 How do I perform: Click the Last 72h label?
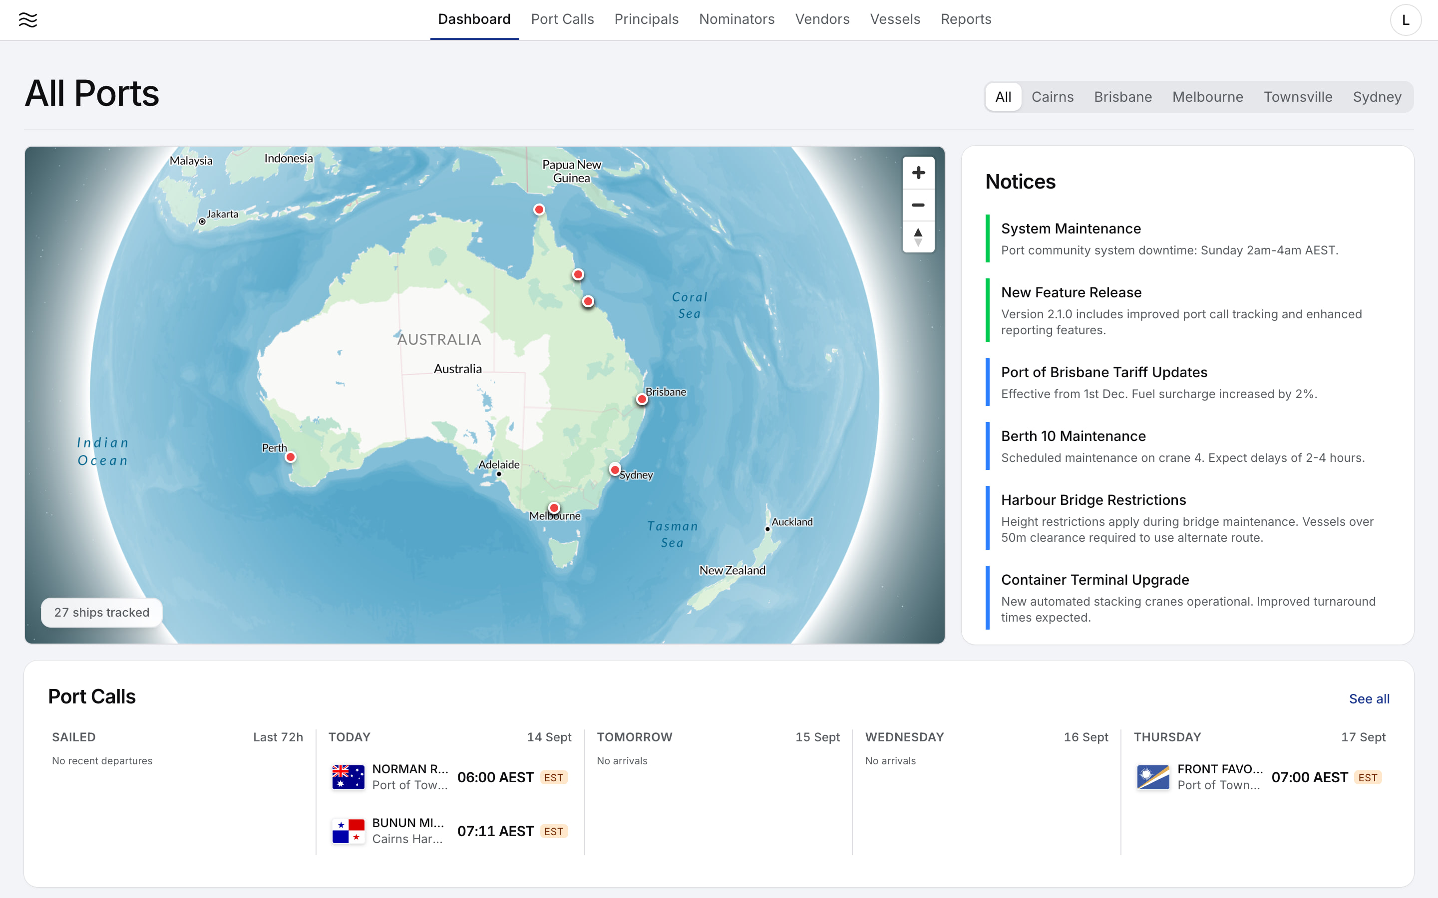click(278, 737)
